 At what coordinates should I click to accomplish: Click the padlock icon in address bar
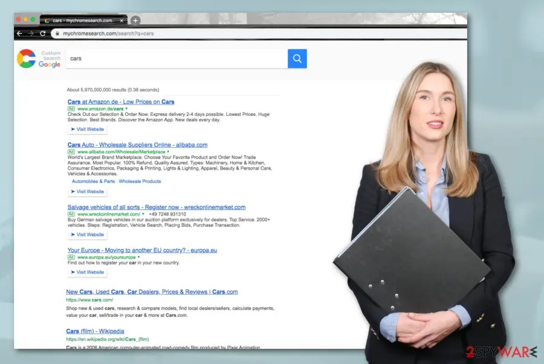(x=57, y=34)
